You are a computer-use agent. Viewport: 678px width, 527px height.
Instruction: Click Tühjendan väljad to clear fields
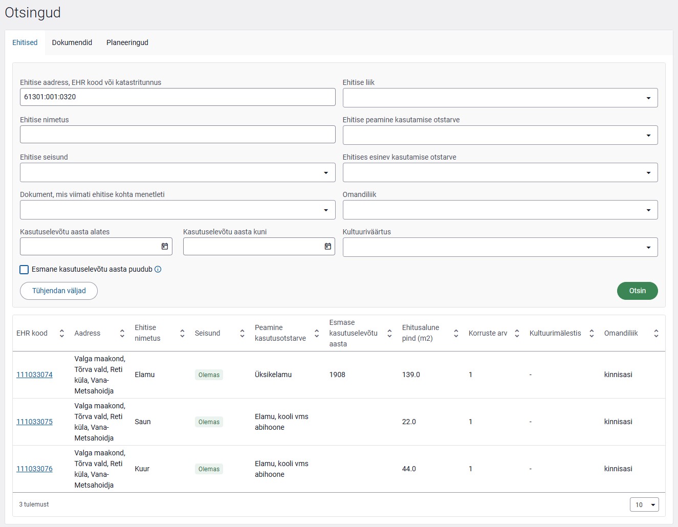click(59, 291)
